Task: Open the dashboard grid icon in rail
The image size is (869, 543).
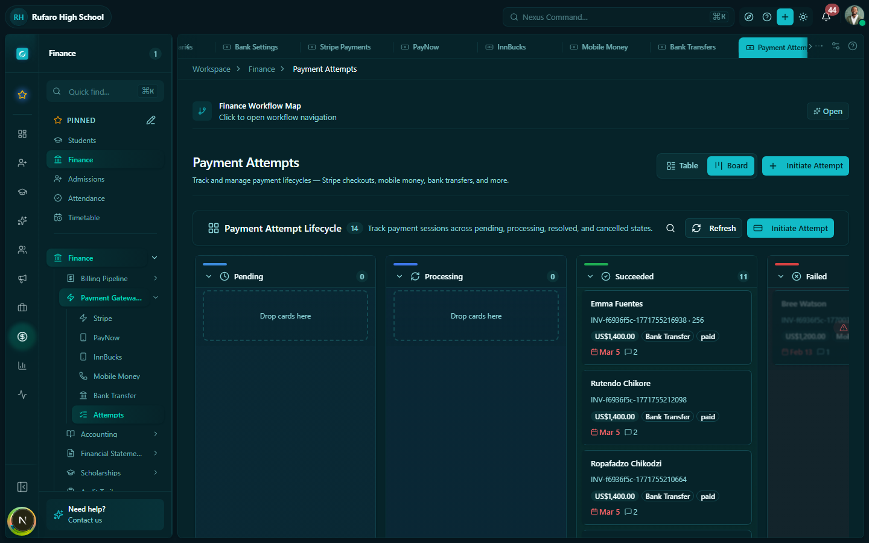Action: point(22,134)
